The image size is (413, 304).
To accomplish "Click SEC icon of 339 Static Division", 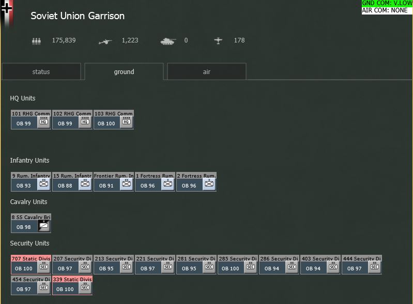I will point(85,287).
